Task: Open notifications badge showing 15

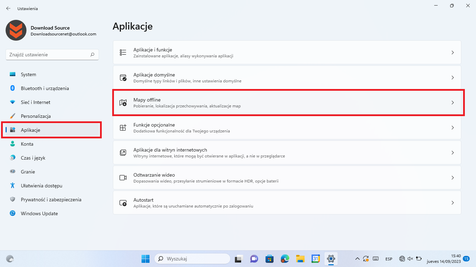Action: tap(466, 258)
